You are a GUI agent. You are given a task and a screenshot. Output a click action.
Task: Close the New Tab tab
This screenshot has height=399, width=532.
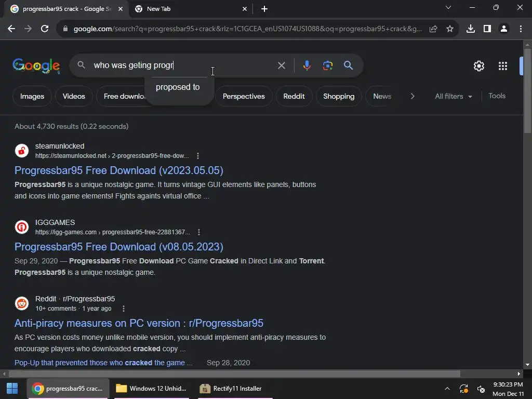click(245, 9)
